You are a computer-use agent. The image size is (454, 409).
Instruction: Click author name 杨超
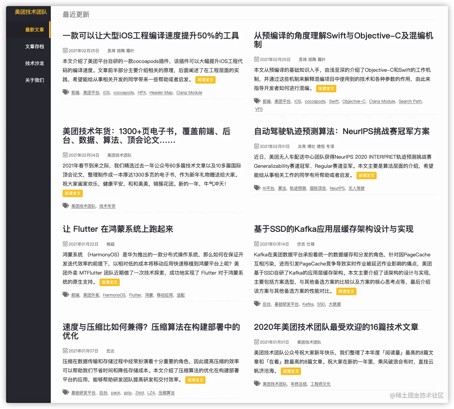coord(111,244)
